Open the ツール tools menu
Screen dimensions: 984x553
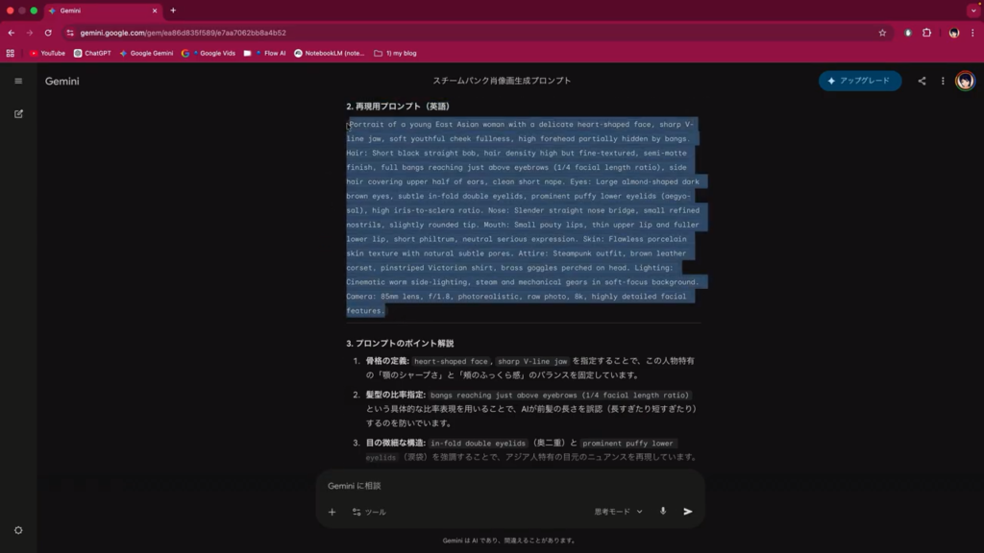369,512
